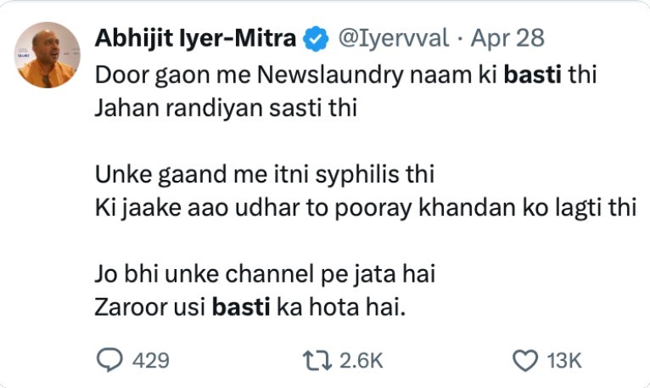
Task: Open the @Iyervval handle link
Action: pyautogui.click(x=394, y=38)
